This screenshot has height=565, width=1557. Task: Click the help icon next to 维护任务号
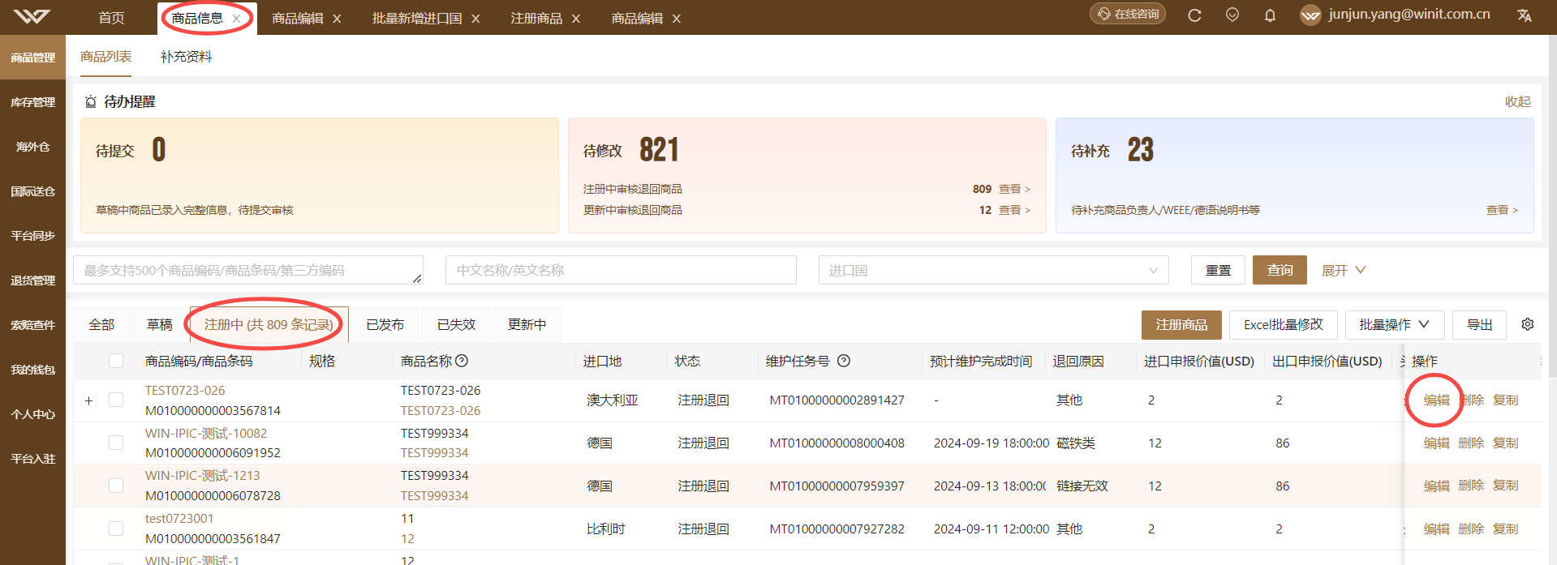point(844,361)
